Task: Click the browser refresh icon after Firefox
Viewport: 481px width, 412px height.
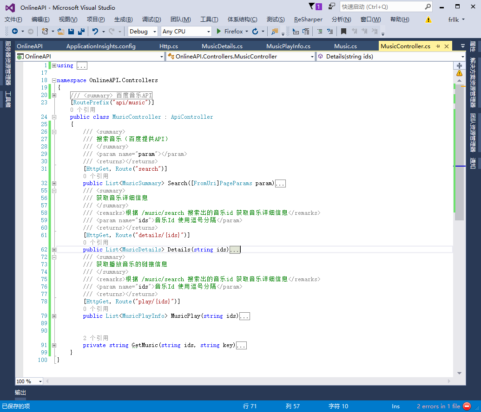Action: (255, 32)
